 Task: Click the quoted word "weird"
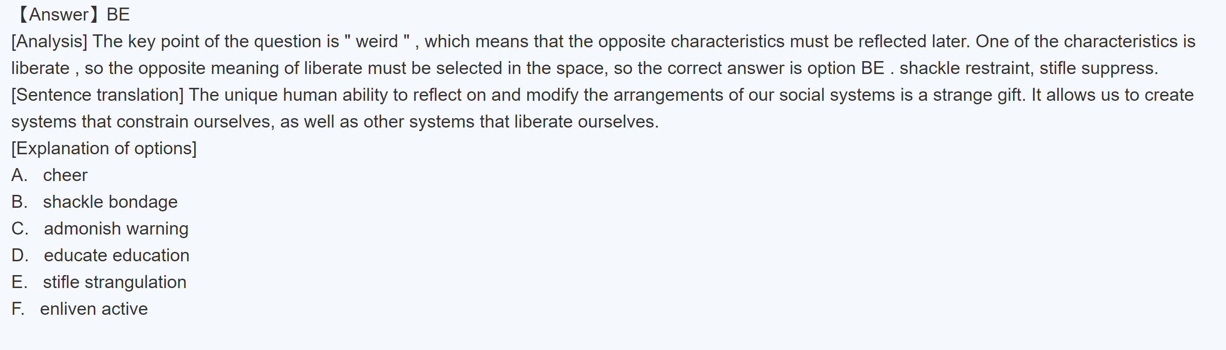[x=376, y=42]
